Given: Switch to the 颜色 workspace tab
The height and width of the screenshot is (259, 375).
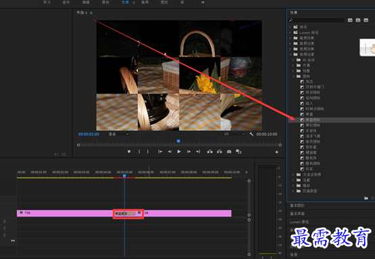Looking at the screenshot, I should (106, 2).
